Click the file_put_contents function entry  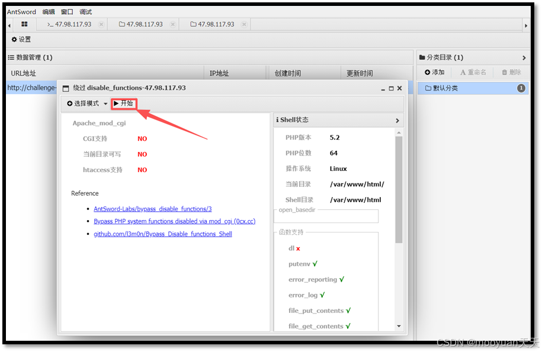tap(319, 311)
